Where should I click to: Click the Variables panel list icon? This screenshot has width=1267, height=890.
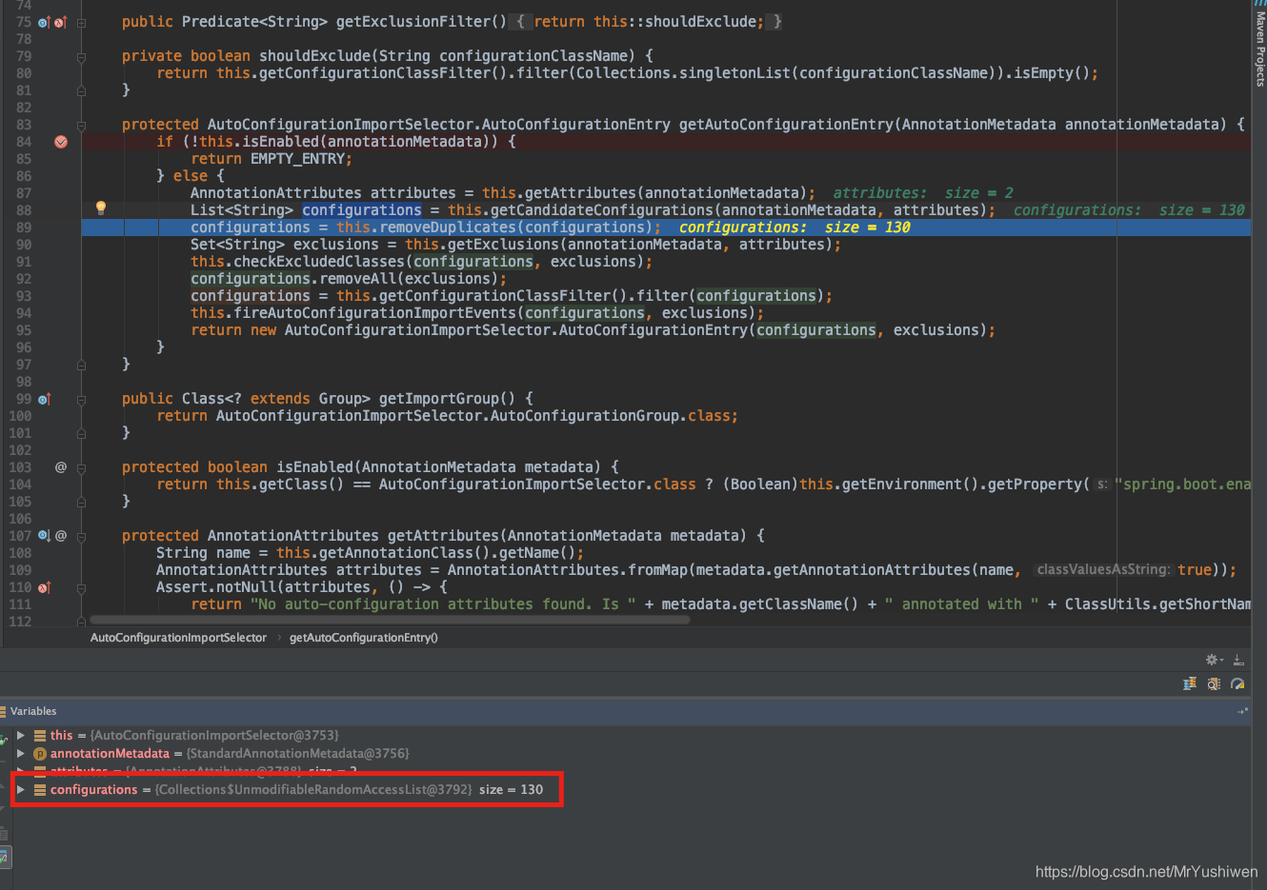3,711
